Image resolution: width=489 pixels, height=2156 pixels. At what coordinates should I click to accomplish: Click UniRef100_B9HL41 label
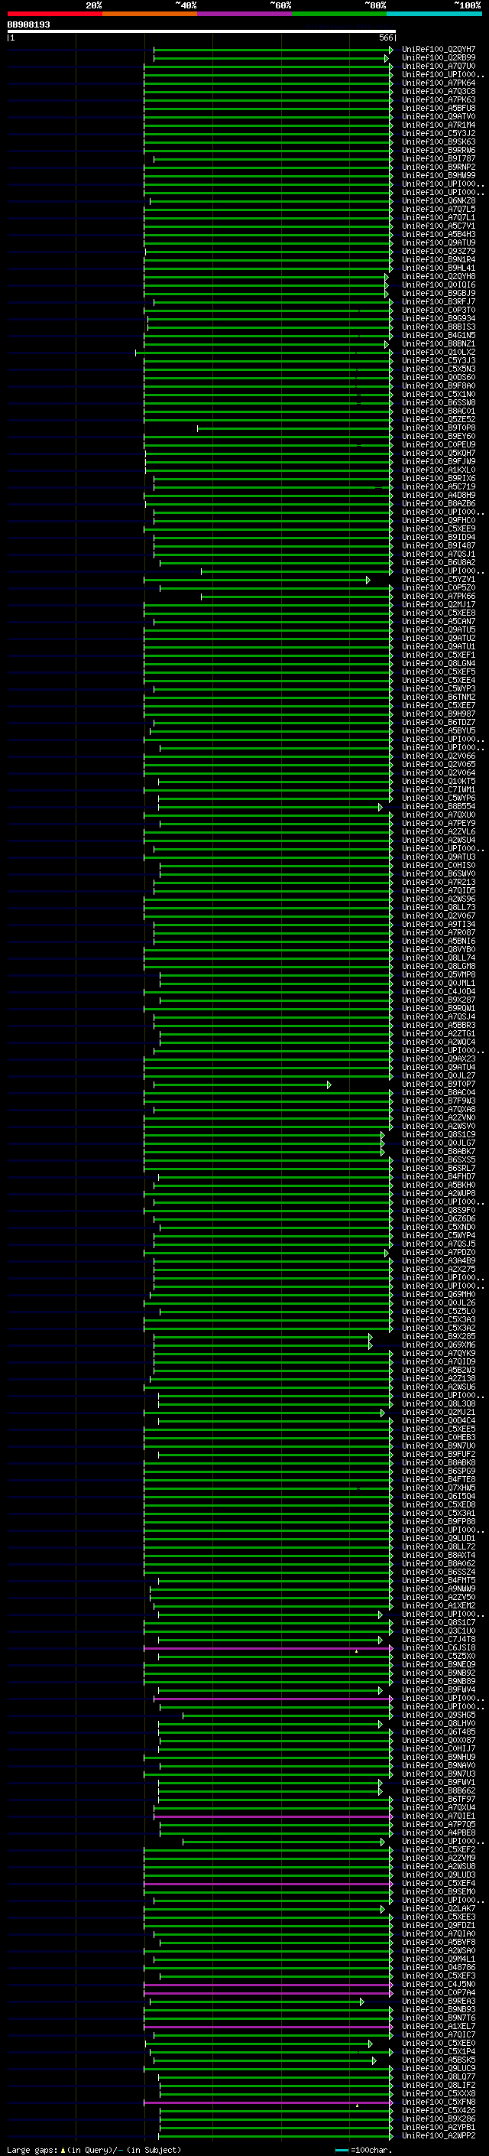tap(439, 268)
